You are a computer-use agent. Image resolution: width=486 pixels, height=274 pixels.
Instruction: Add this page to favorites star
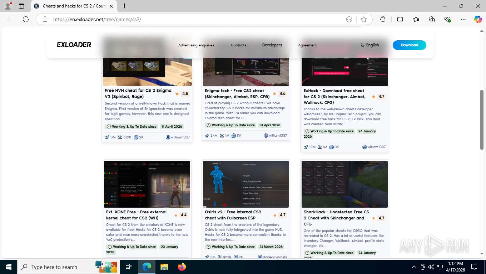click(x=364, y=19)
